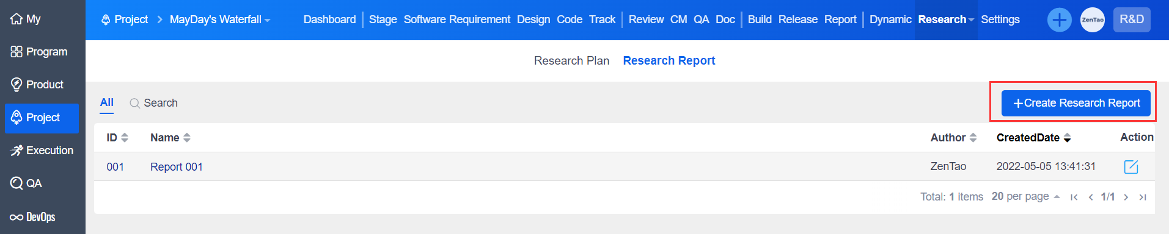The height and width of the screenshot is (234, 1169).
Task: Sort the list by Author column
Action: click(x=953, y=138)
